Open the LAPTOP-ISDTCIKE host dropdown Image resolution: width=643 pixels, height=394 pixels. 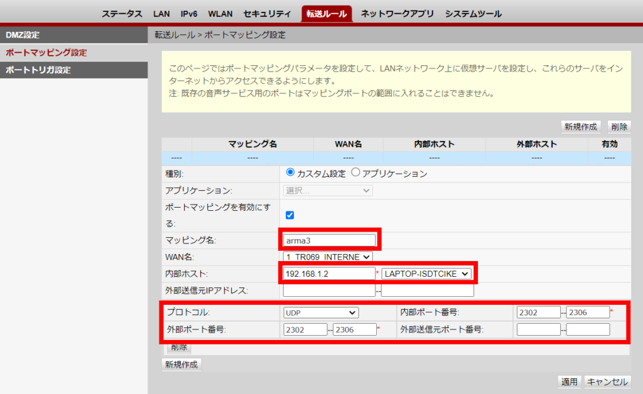tap(426, 274)
